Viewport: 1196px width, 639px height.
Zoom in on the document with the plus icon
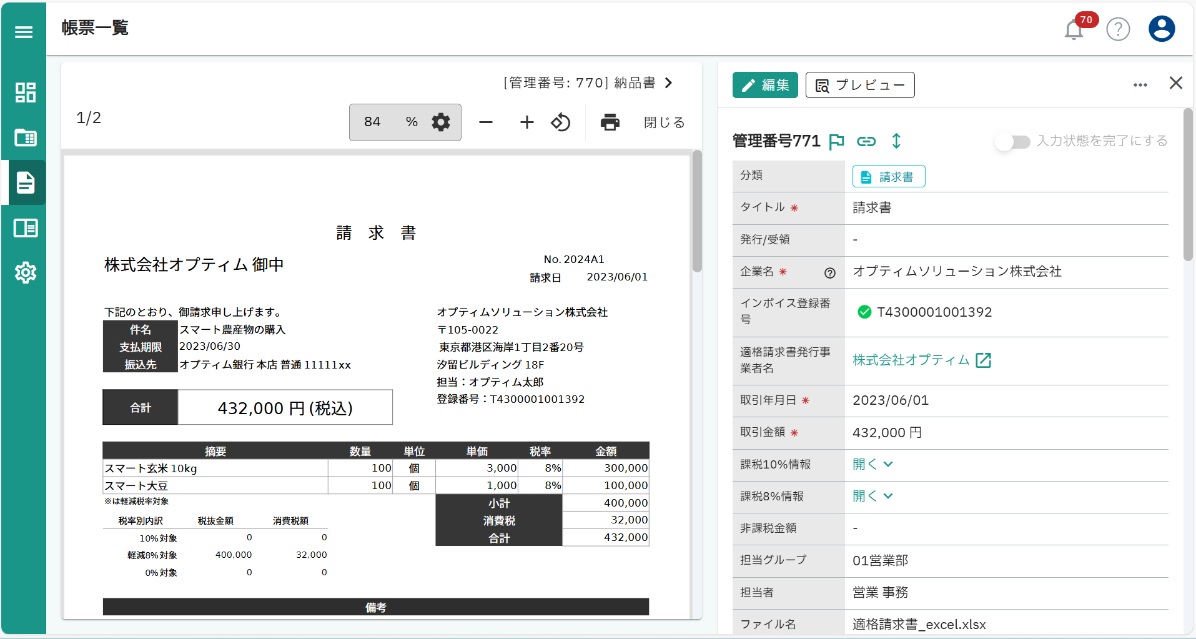coord(526,122)
